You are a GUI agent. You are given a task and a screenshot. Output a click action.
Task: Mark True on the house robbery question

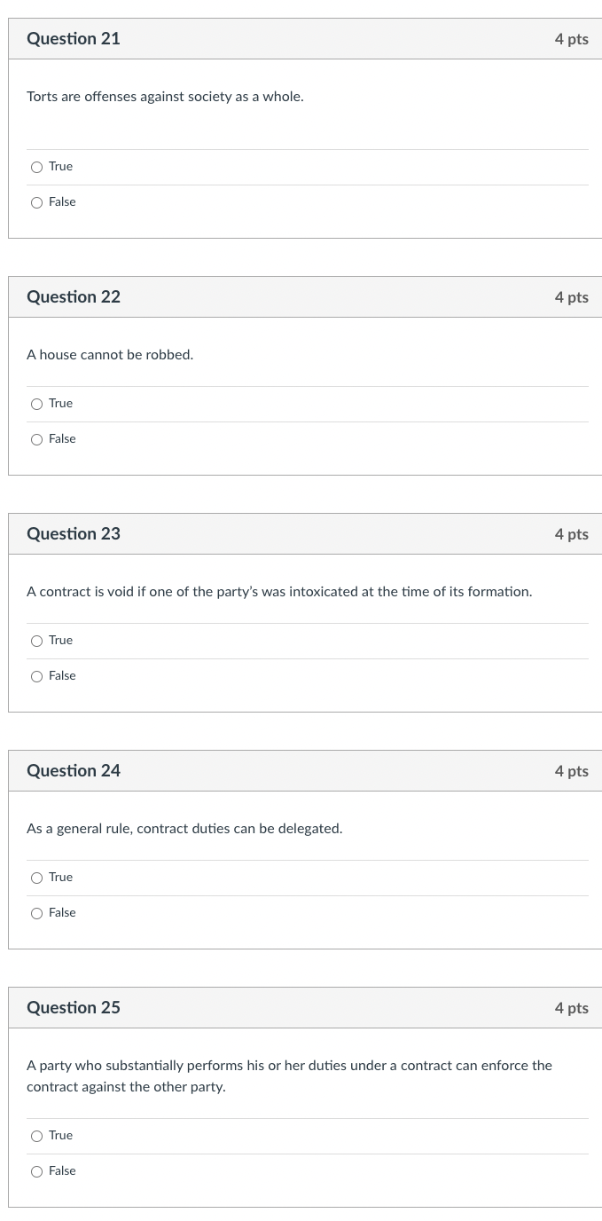(x=36, y=404)
